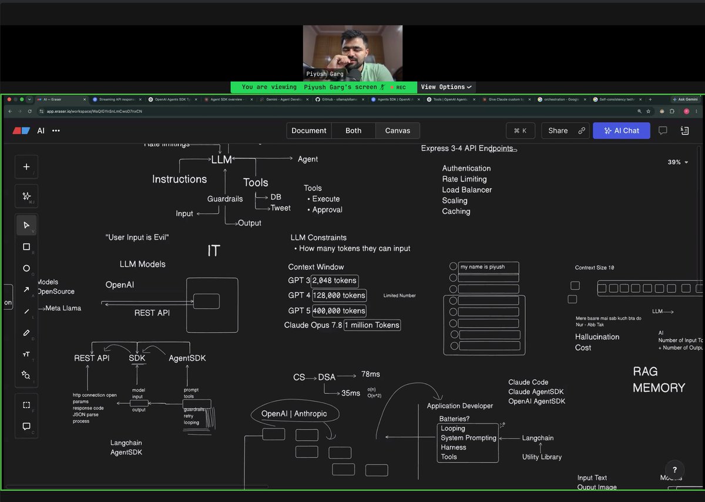
Task: Select the "Load Balancer" text
Action: point(467,190)
